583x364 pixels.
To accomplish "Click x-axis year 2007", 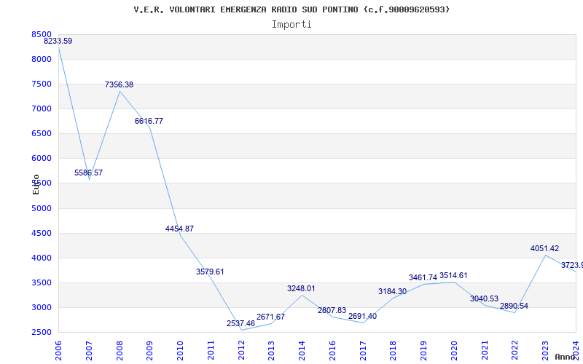I will pos(89,351).
